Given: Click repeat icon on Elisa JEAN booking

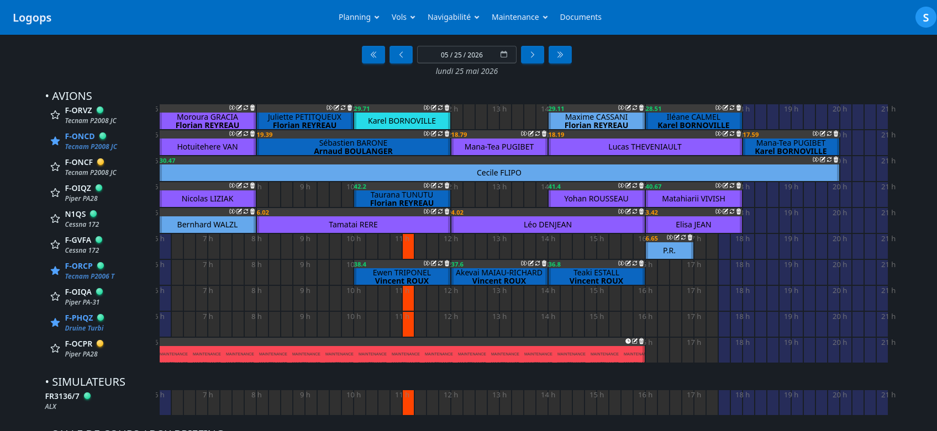Looking at the screenshot, I should pyautogui.click(x=732, y=212).
